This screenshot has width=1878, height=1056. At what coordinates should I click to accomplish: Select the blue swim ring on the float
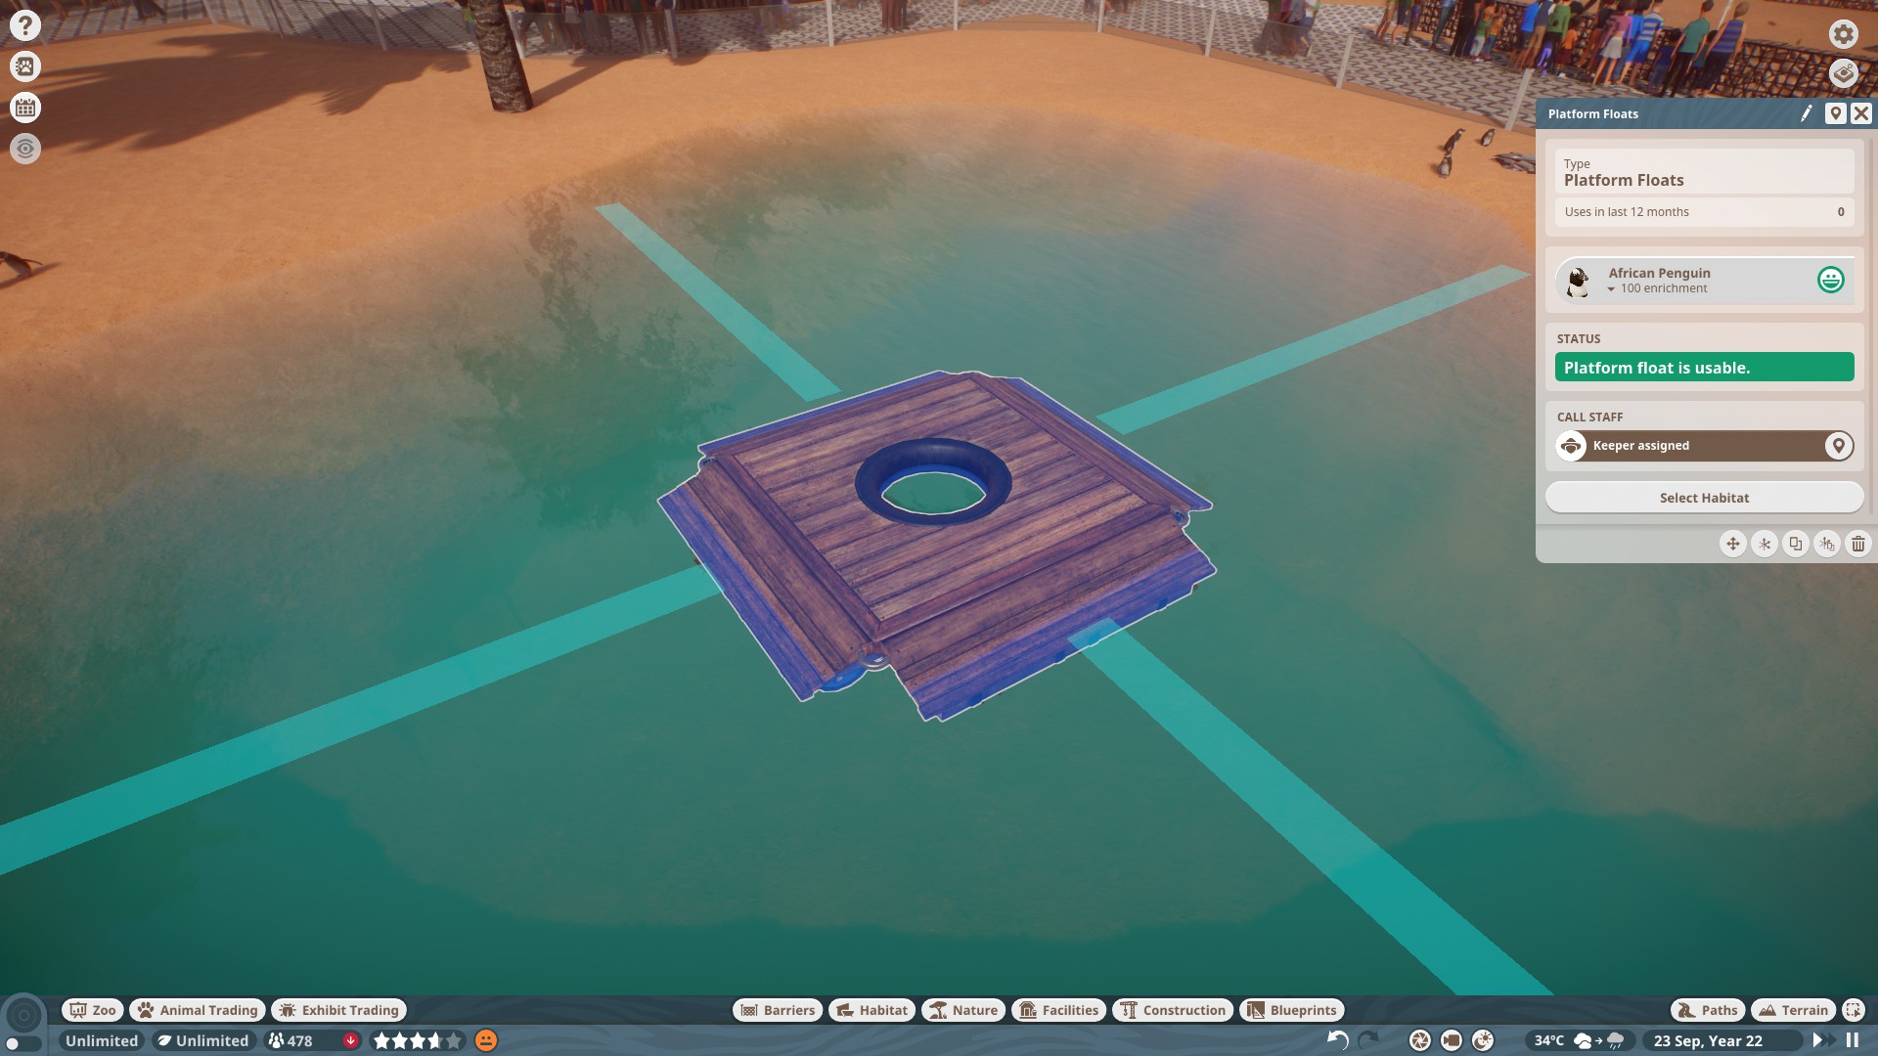click(933, 482)
